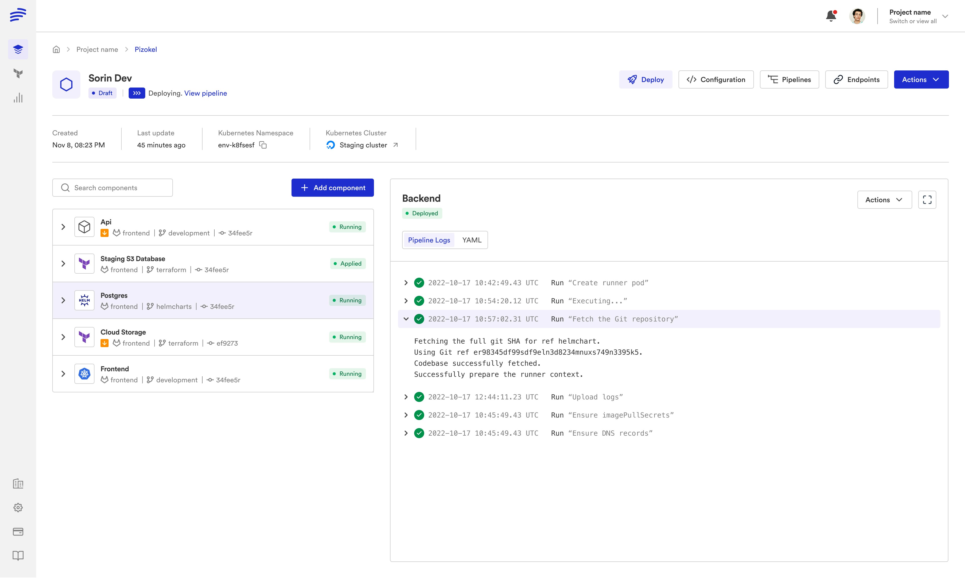Click the app logo in the sidebar
Screen dimensions: 965x578
coord(18,15)
